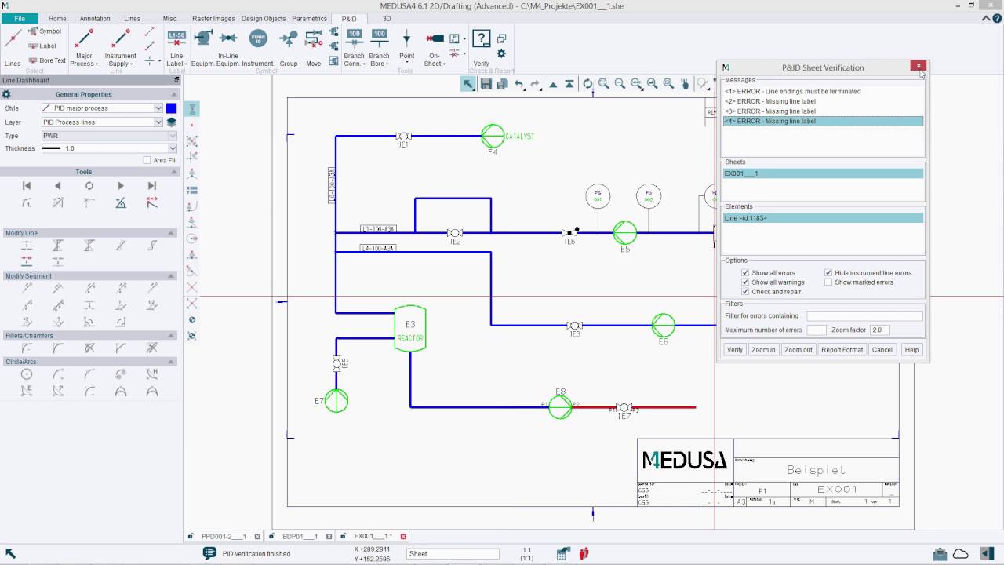Screen dimensions: 1004x565
Task: Click the Line Label tool
Action: tap(176, 46)
